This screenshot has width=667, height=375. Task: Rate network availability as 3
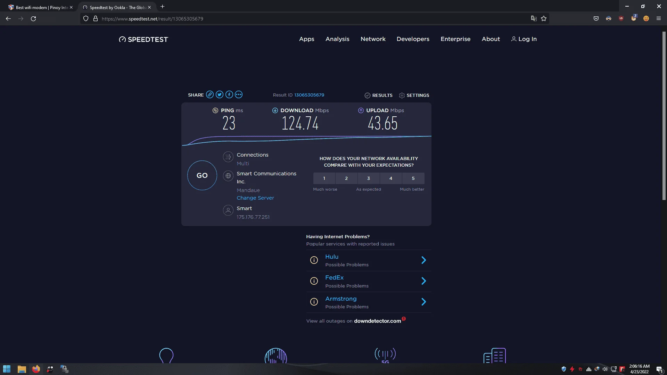(369, 178)
